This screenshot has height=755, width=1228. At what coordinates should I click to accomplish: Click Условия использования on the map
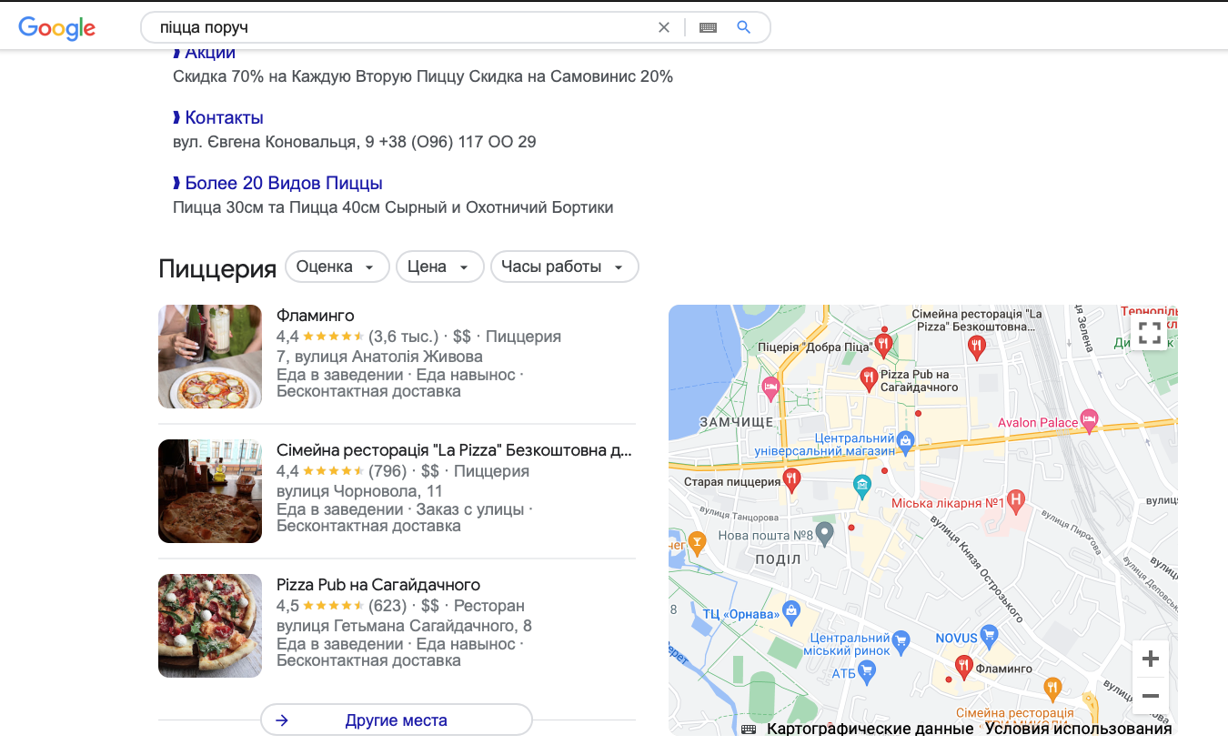point(1078,729)
